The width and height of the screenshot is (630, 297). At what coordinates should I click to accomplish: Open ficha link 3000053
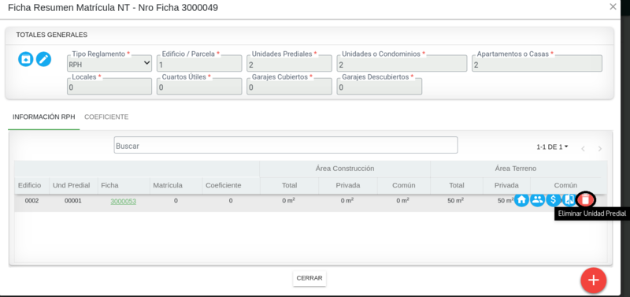click(x=124, y=202)
